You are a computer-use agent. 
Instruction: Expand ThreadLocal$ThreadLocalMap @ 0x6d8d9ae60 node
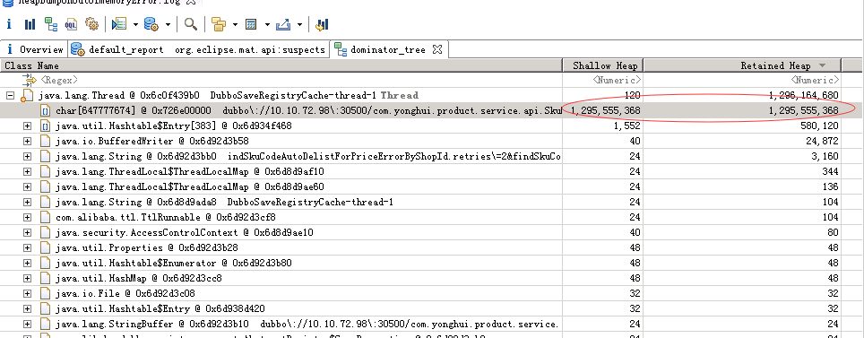coord(27,186)
